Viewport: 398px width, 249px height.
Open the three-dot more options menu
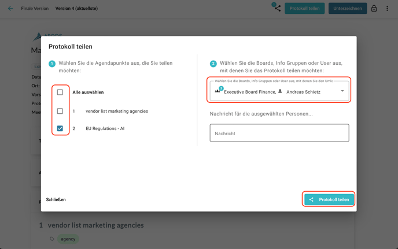[387, 9]
